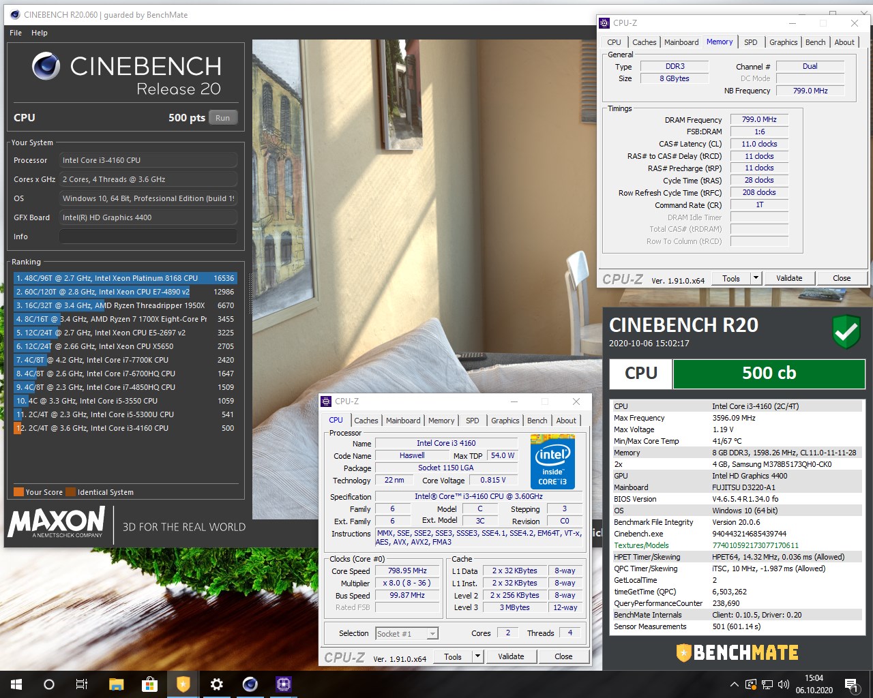Image resolution: width=873 pixels, height=698 pixels.
Task: Click the CPU-Z title bar icon of Memory window
Action: (x=604, y=22)
